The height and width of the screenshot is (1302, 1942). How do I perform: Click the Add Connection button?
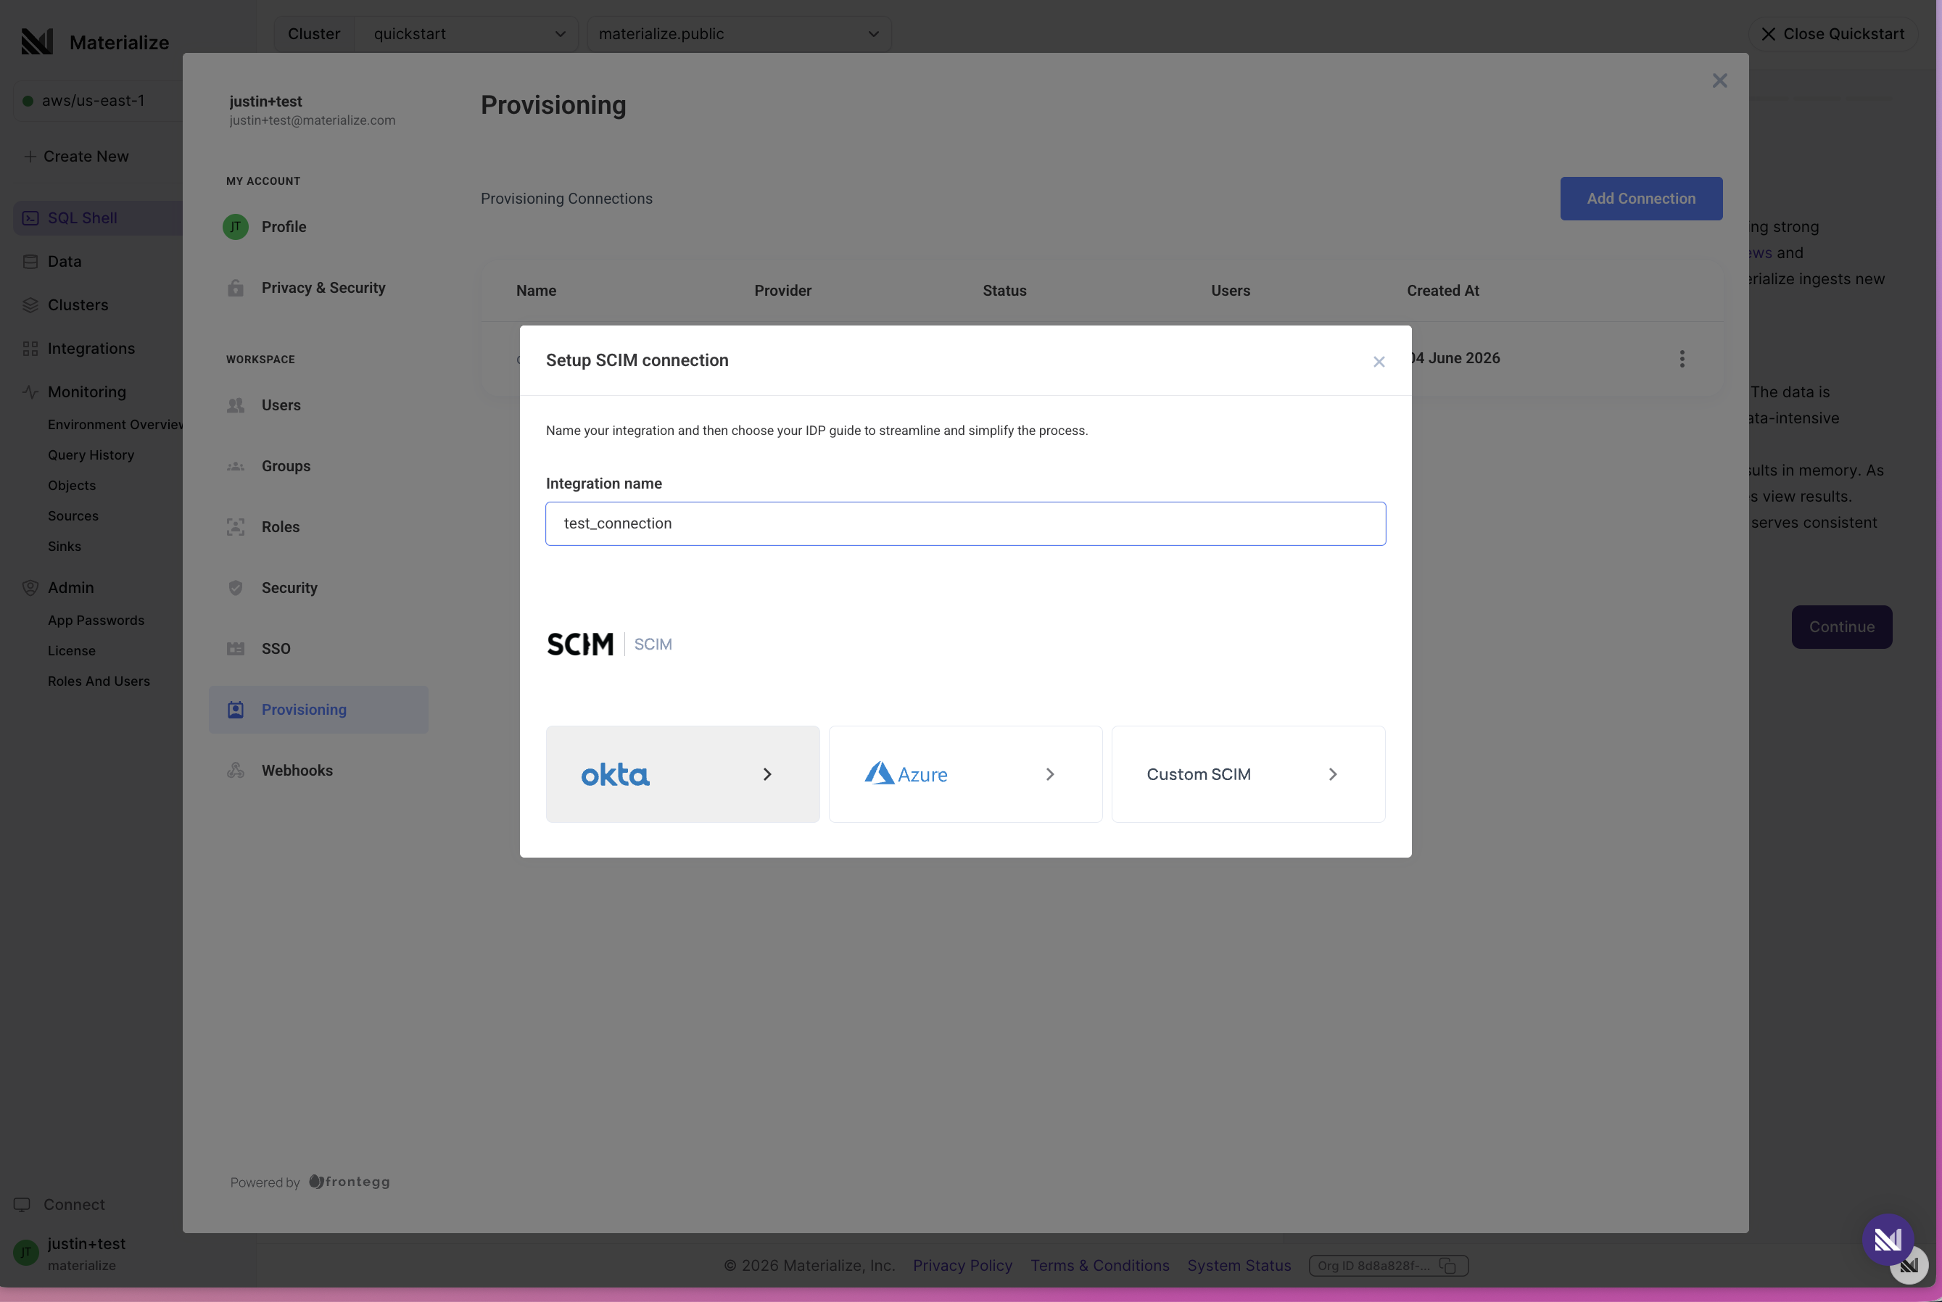click(1640, 199)
